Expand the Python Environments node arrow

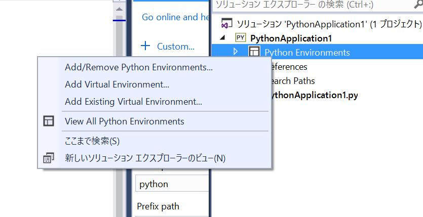235,52
